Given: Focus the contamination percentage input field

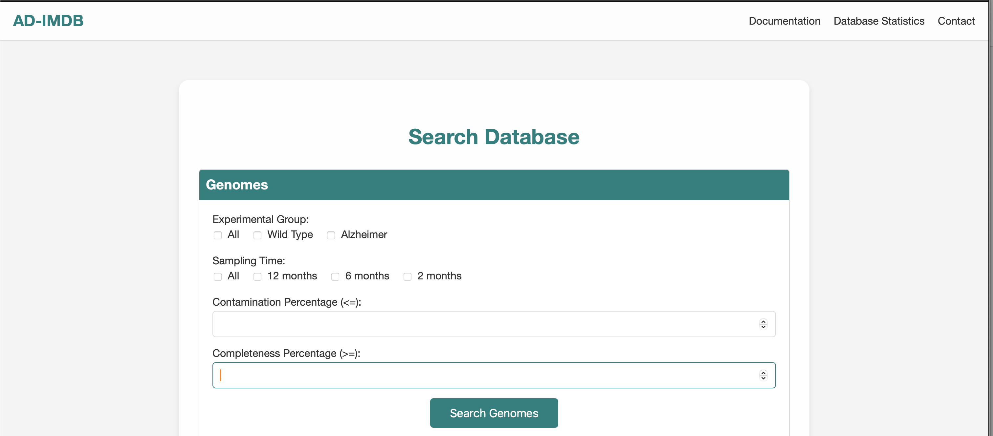Looking at the screenshot, I should coord(463,324).
